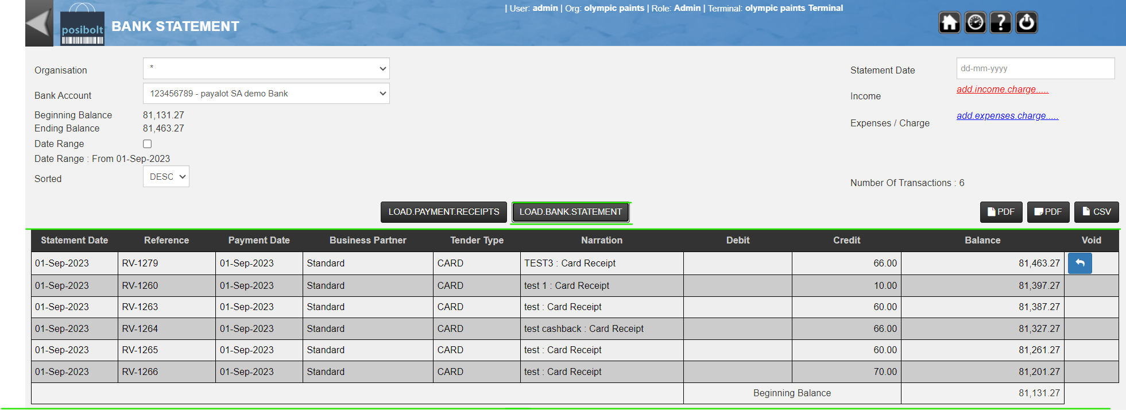Click Beginning Balance footer value 81,131.27
The image size is (1126, 410).
click(1039, 393)
